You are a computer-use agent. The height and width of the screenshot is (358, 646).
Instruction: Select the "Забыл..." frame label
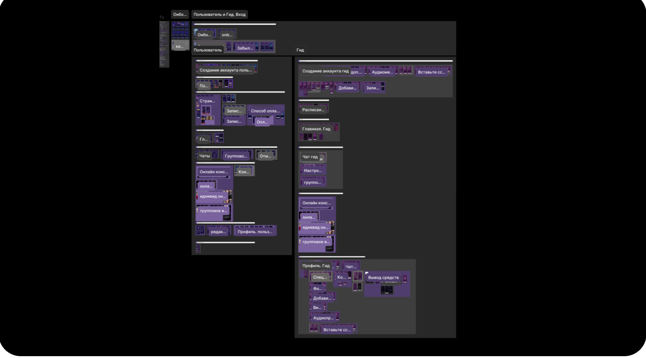245,48
